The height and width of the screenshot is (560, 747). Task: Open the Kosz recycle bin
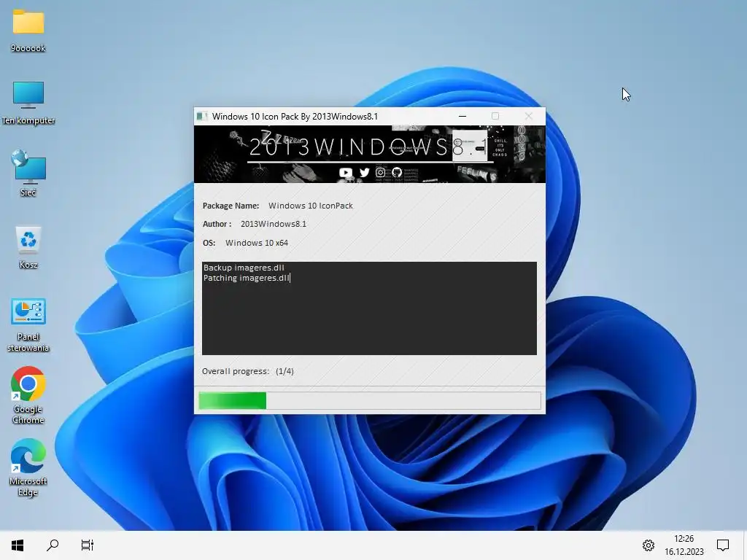tap(28, 248)
